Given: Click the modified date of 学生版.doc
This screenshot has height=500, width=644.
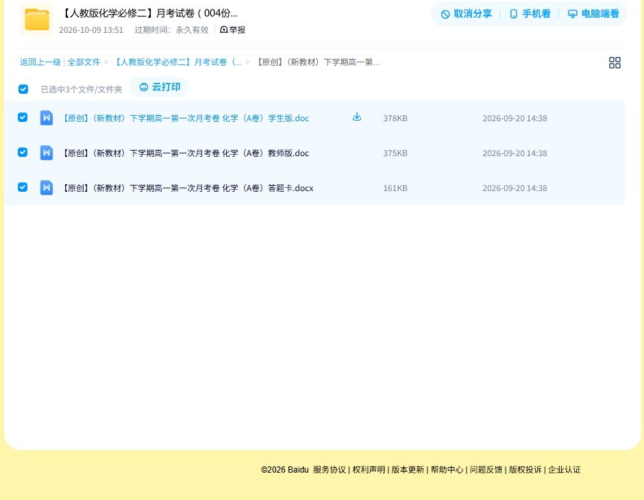Looking at the screenshot, I should 515,118.
